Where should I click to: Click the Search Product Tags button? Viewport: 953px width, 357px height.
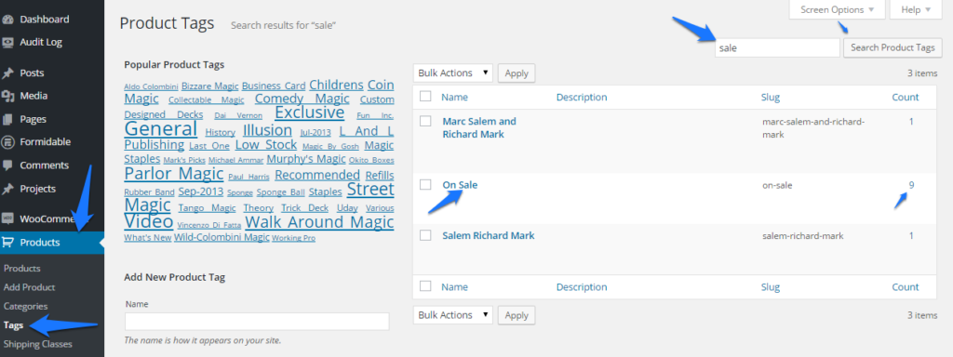coord(893,47)
